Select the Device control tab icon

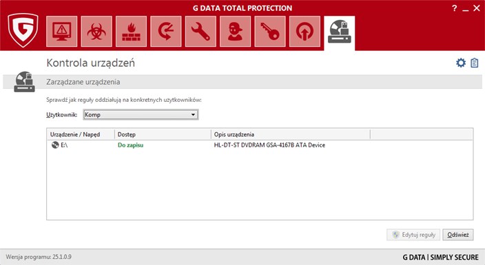click(x=340, y=32)
